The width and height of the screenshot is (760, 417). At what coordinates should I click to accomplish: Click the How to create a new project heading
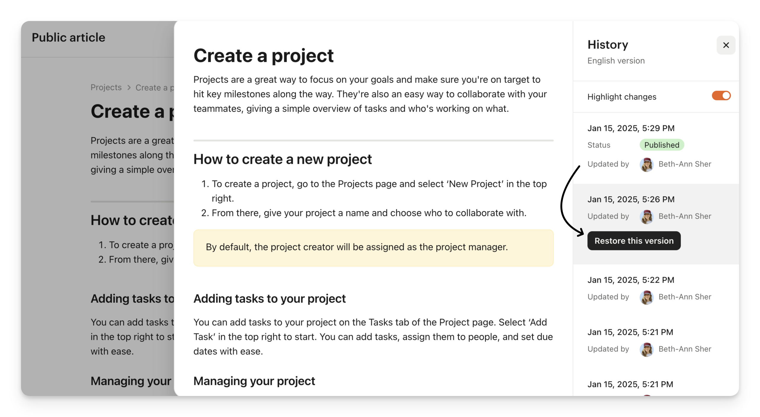coord(282,159)
